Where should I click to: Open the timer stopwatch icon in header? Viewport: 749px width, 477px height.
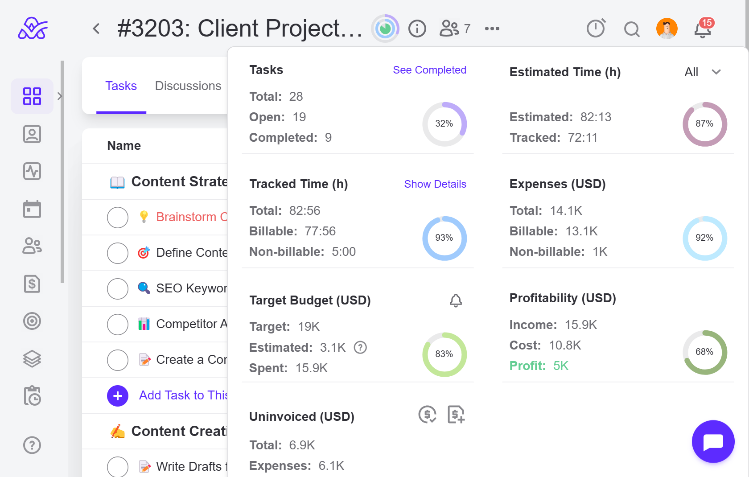point(596,29)
